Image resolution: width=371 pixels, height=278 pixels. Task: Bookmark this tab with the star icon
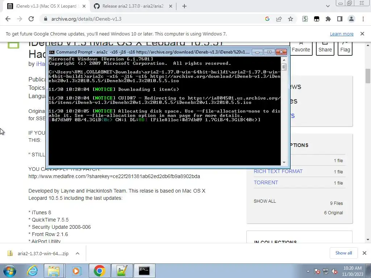coord(291,19)
